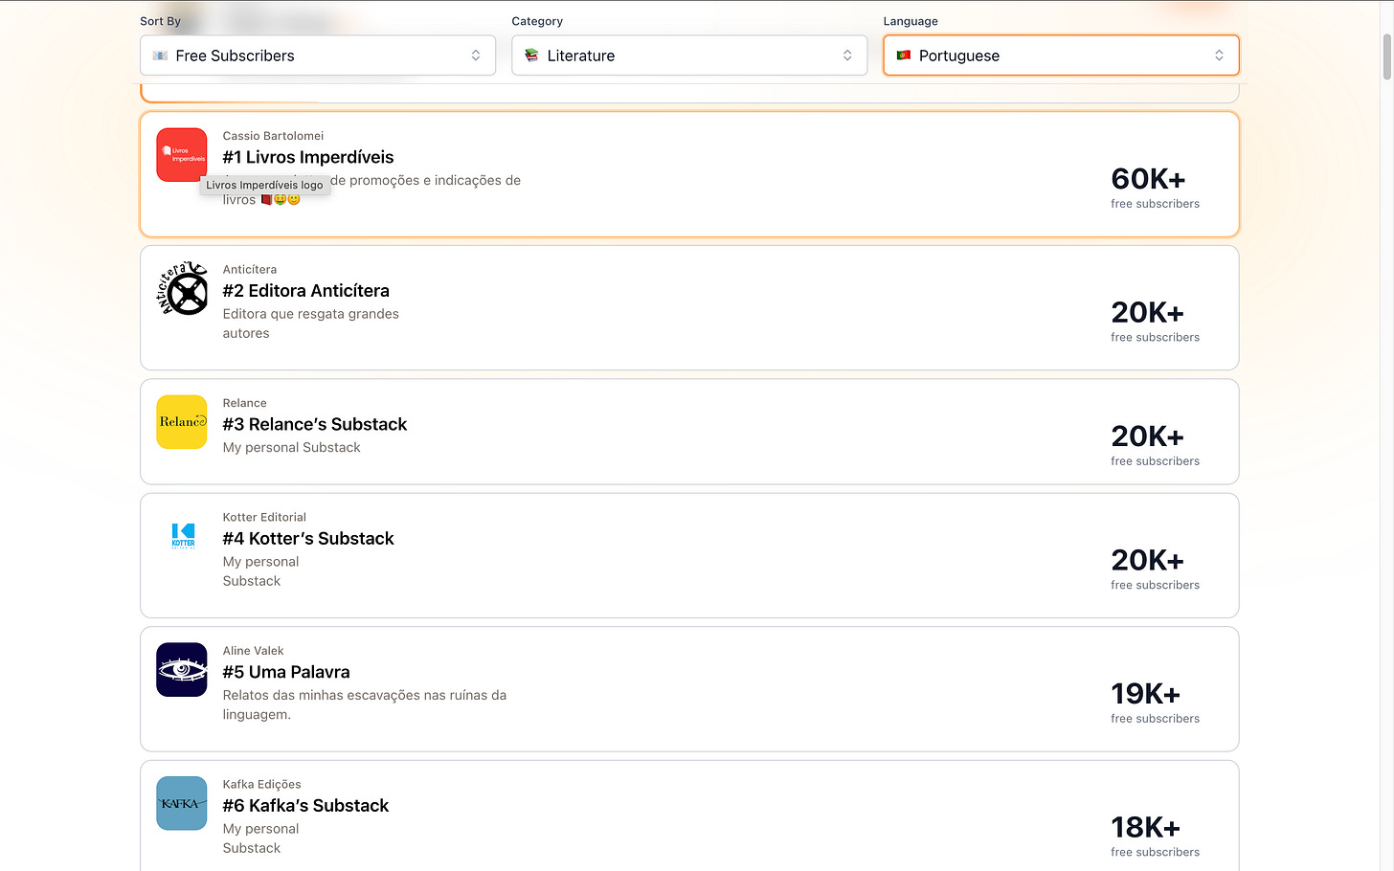This screenshot has width=1394, height=871.
Task: Click the 60K+ free subscribers count
Action: click(x=1155, y=187)
